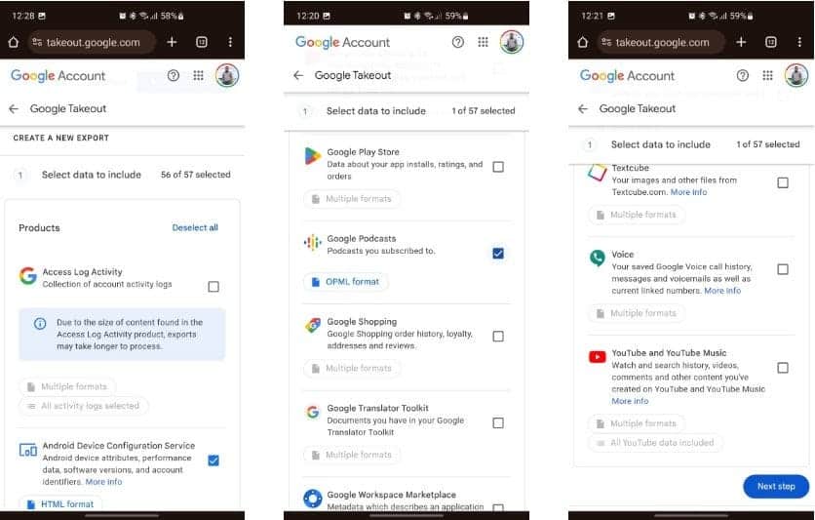The image size is (815, 520).
Task: Uncheck the Google Podcasts checkbox
Action: [498, 254]
